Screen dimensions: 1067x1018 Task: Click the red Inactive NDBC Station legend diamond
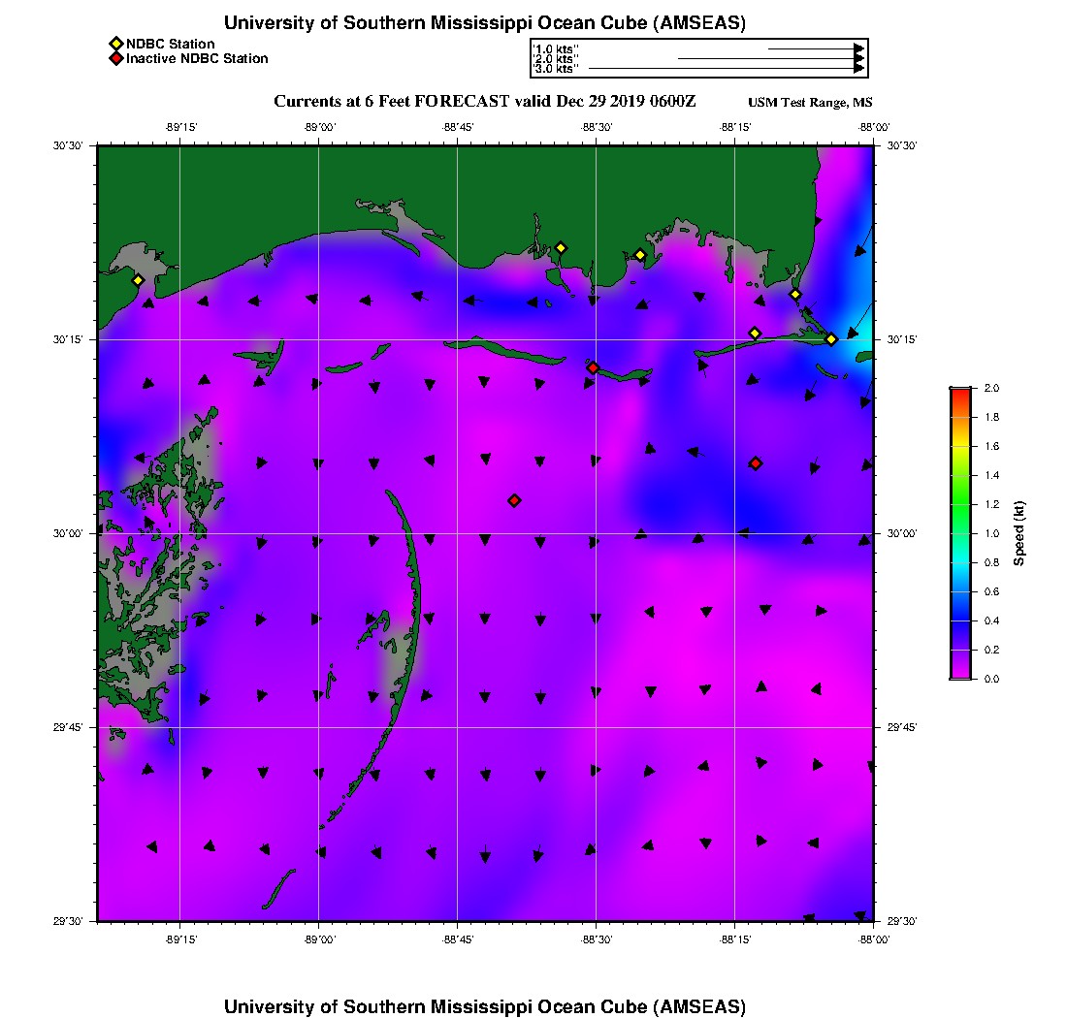(115, 59)
